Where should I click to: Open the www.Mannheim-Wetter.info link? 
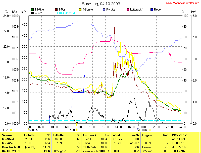183,3
